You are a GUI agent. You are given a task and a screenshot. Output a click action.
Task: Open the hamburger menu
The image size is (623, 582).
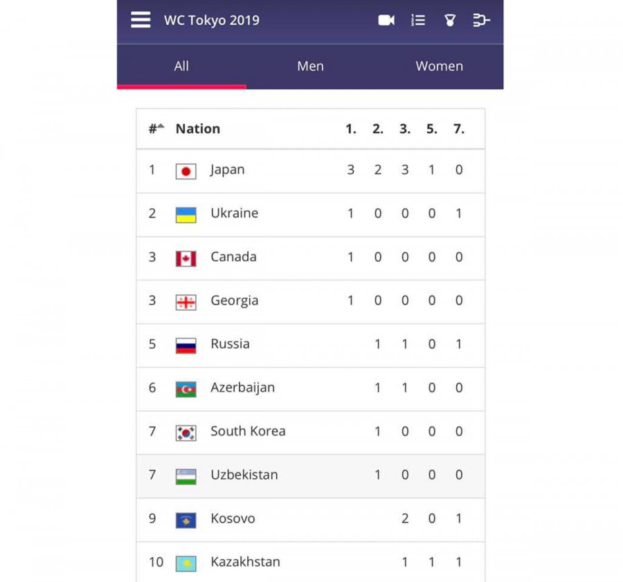[141, 19]
